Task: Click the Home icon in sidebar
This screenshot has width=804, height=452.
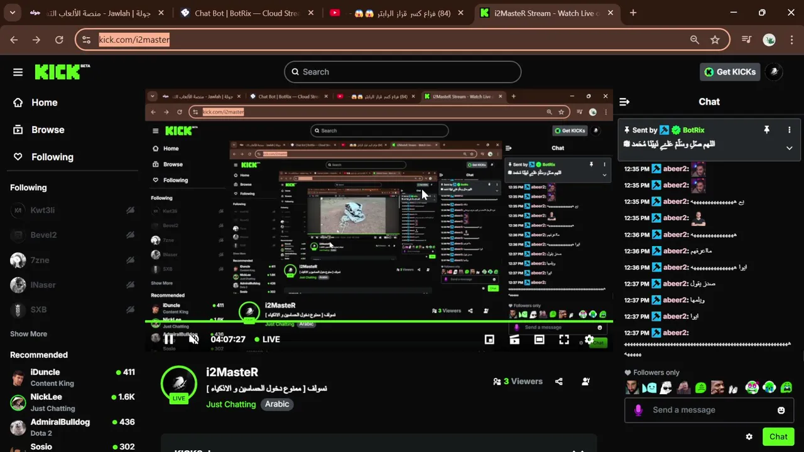Action: click(x=18, y=102)
